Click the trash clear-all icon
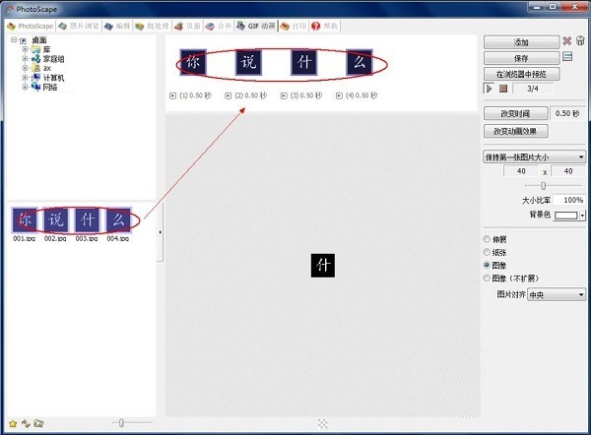The image size is (591, 435). click(580, 40)
